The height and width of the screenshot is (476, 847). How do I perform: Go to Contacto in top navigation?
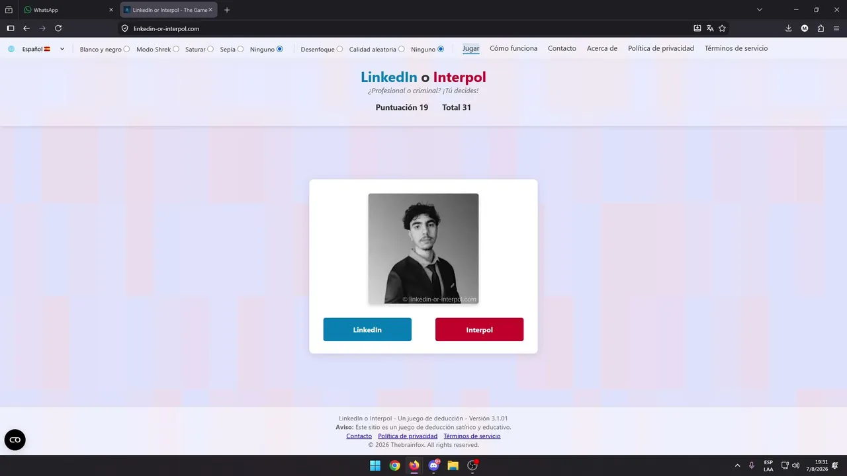[562, 48]
